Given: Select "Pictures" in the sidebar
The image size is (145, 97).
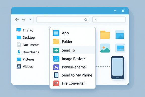Looking at the screenshot, I should (28, 59).
